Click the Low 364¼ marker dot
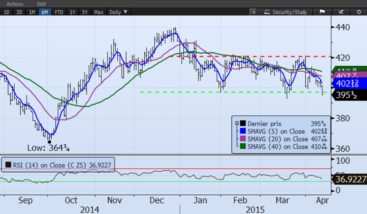367x214 pixels. coord(49,141)
